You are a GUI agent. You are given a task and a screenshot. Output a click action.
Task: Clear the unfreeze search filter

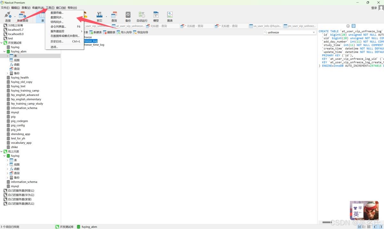click(314, 32)
